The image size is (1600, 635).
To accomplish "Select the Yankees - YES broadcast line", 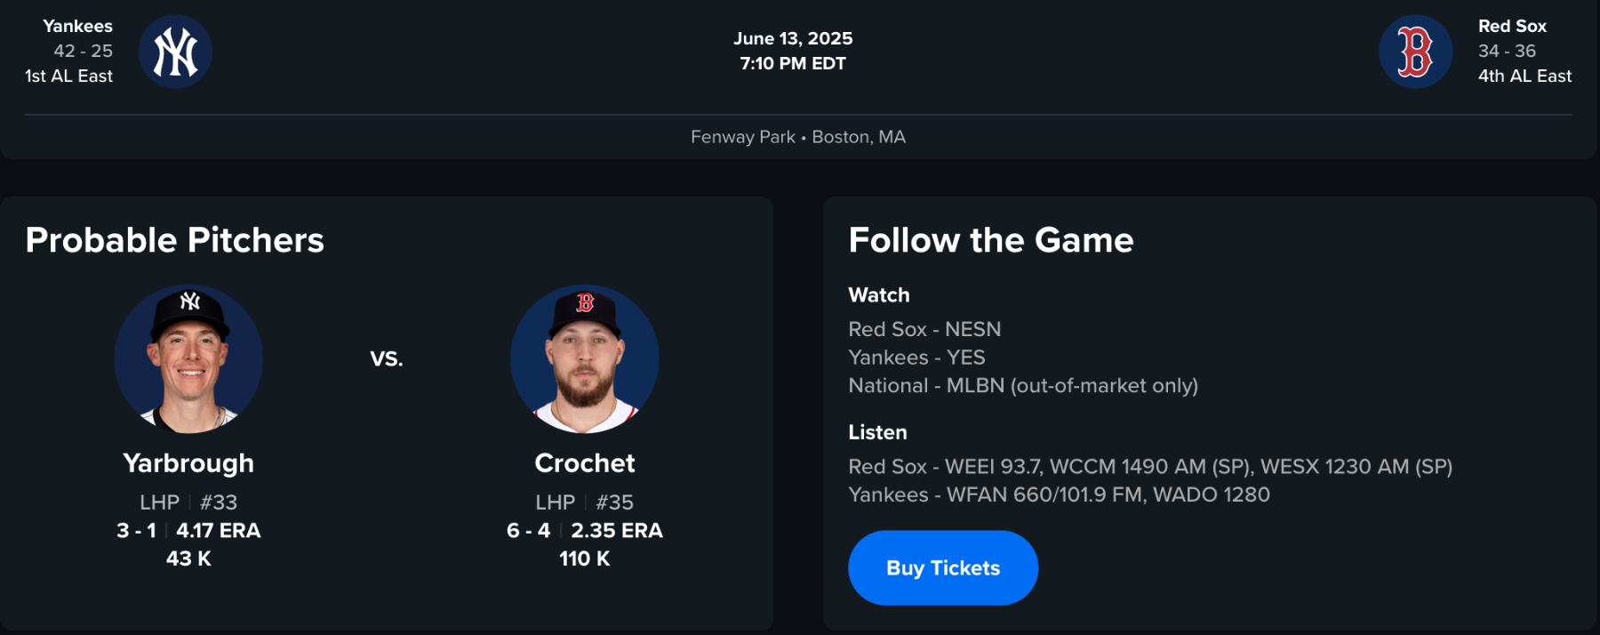I will pyautogui.click(x=916, y=358).
